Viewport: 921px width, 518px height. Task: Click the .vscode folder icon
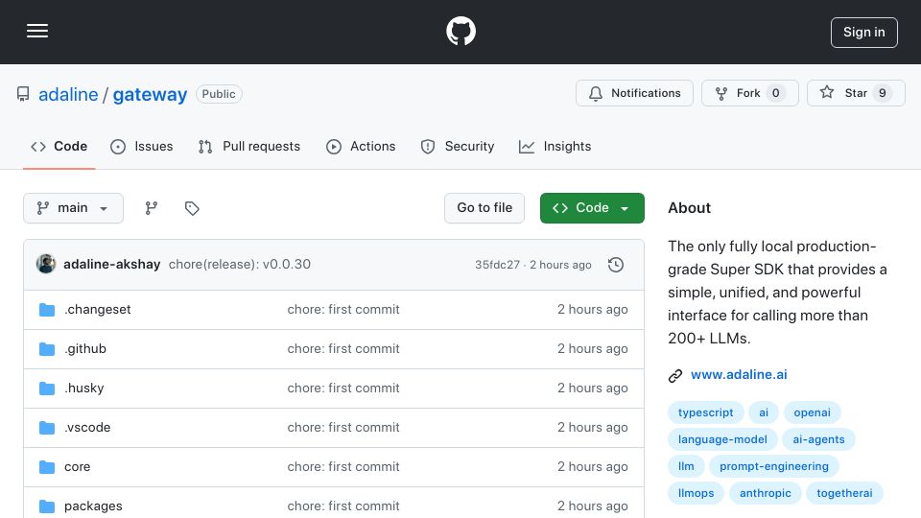click(47, 428)
